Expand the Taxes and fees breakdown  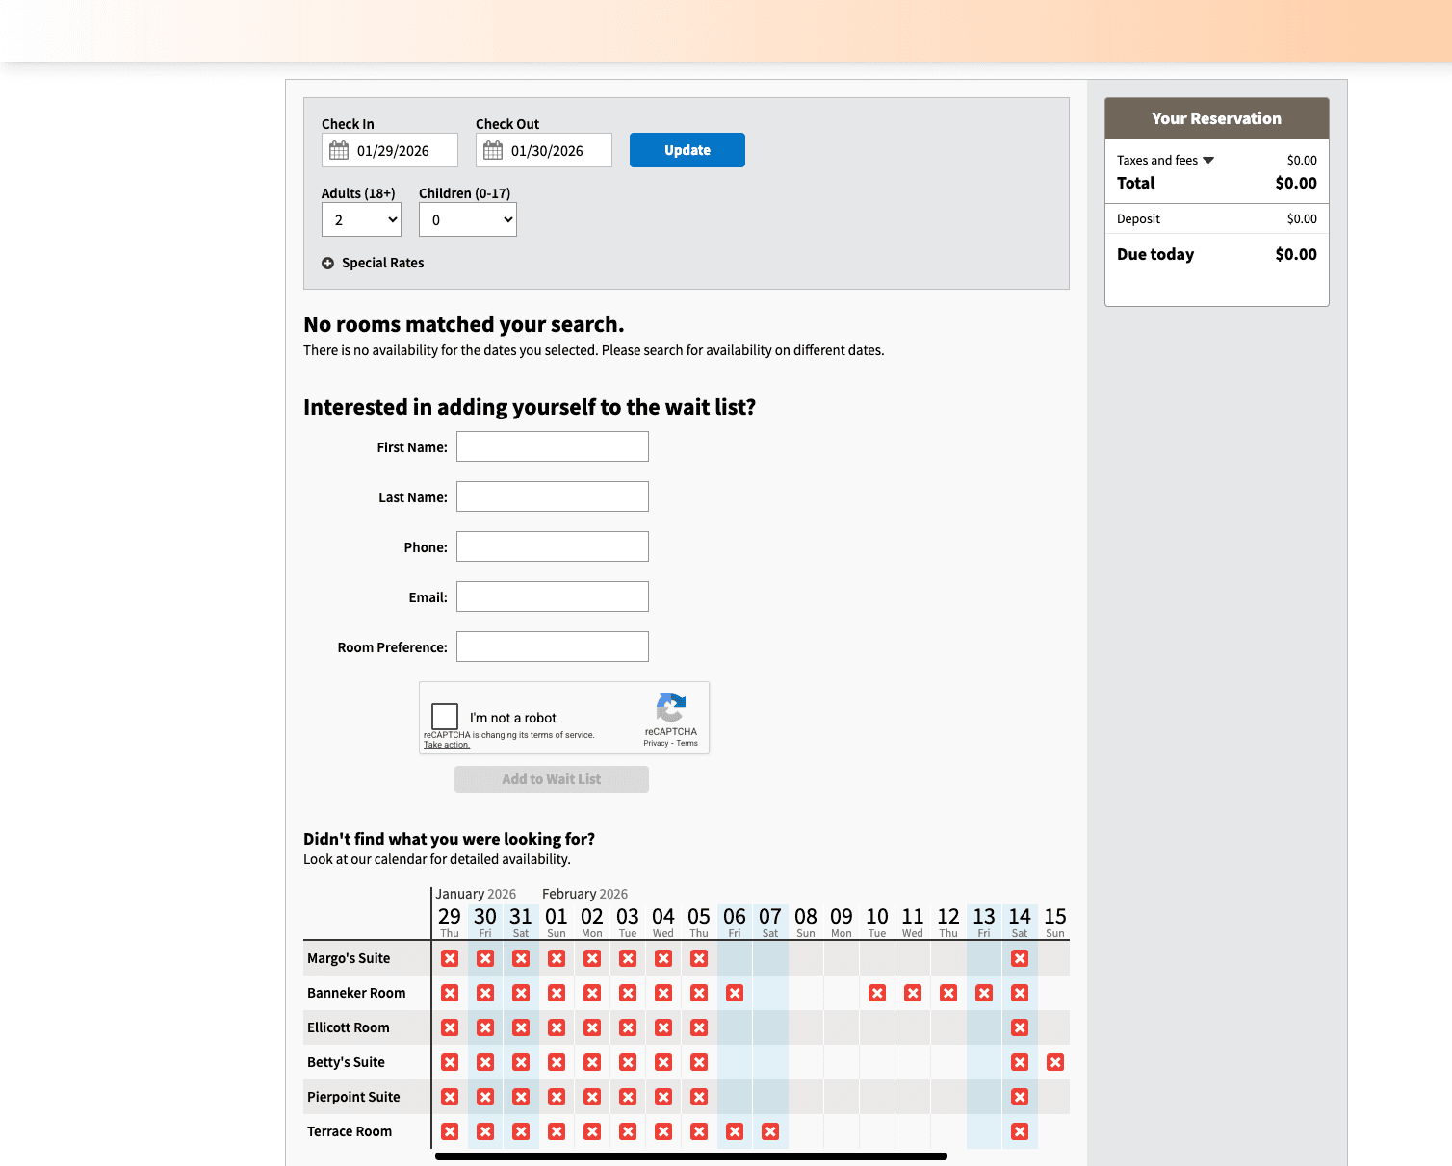click(1208, 161)
